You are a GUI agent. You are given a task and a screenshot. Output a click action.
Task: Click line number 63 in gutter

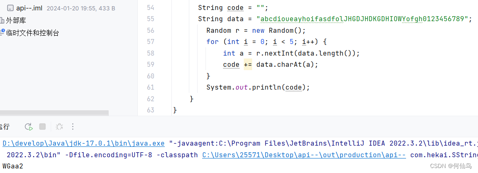[x=151, y=110]
